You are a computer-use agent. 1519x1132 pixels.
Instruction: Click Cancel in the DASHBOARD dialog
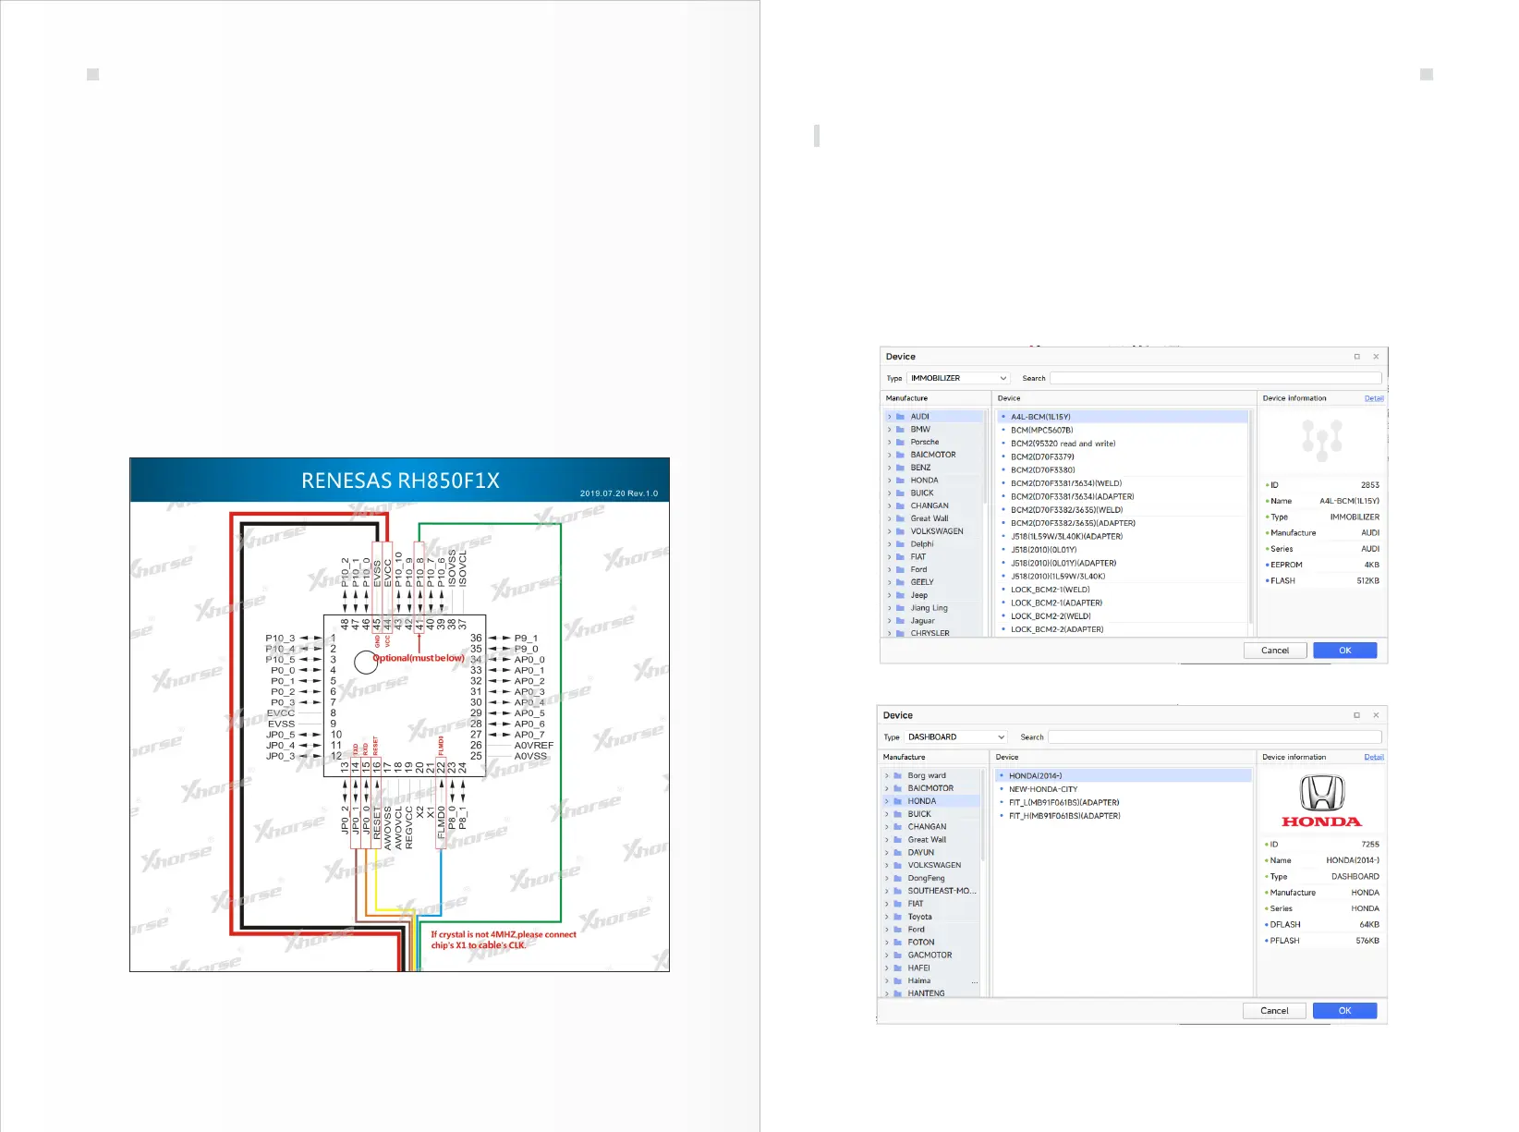point(1274,1011)
